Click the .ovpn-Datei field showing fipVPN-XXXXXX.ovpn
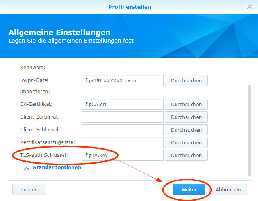The image size is (258, 201). tap(123, 80)
